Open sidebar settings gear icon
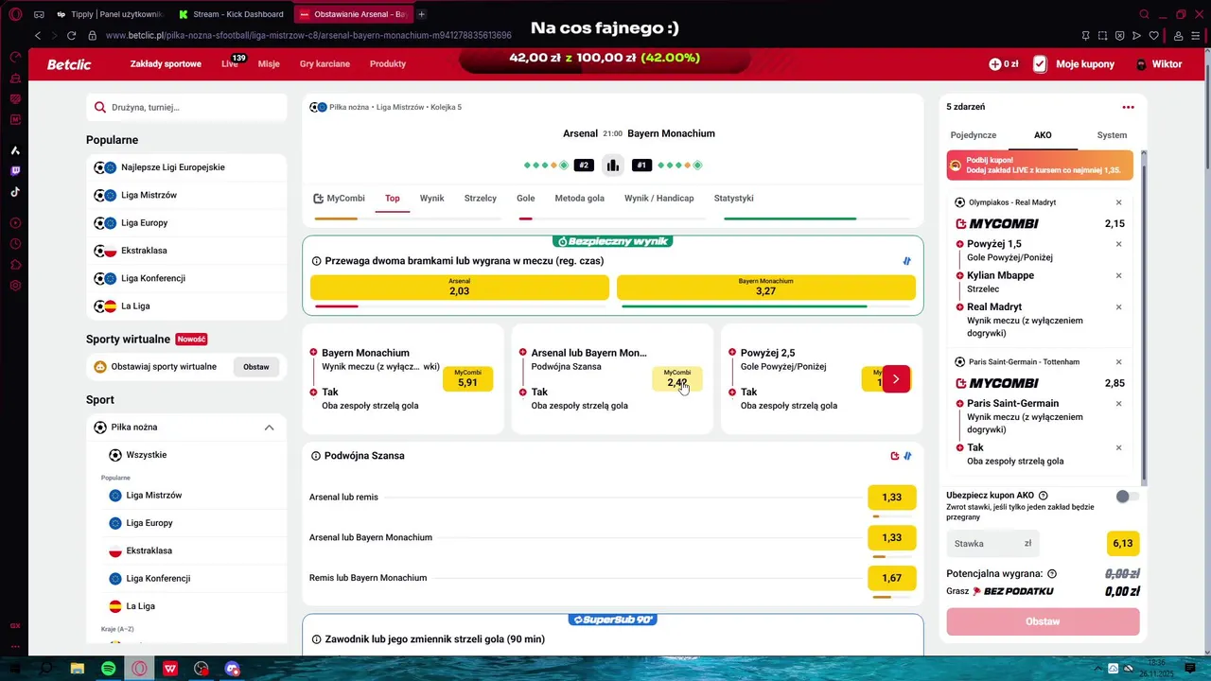This screenshot has height=681, width=1211. (15, 285)
